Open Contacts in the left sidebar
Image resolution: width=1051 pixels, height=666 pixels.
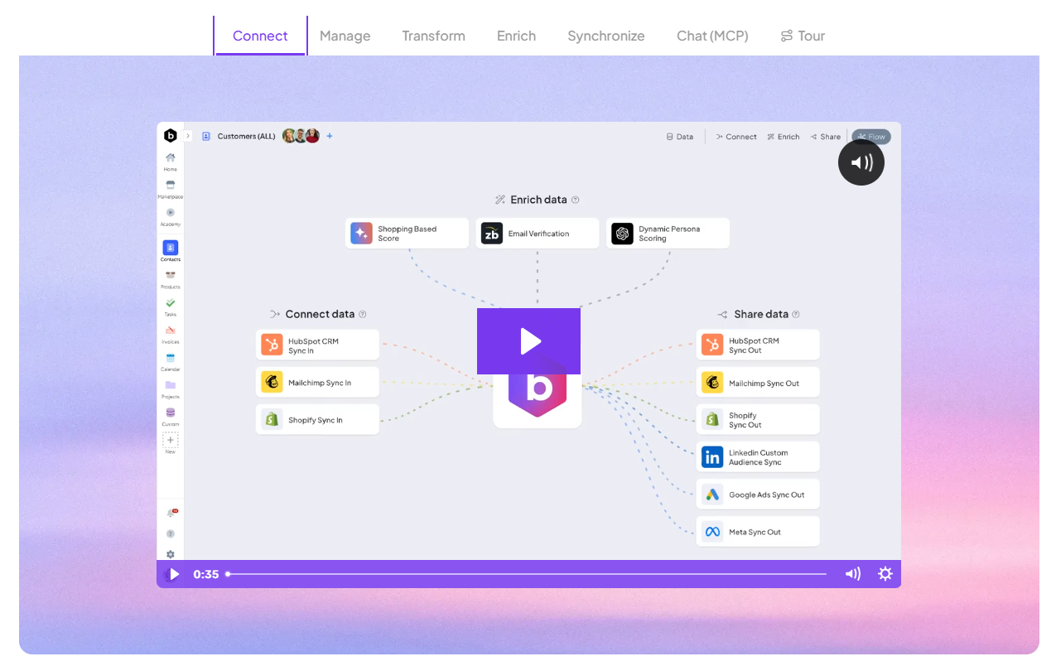click(170, 250)
